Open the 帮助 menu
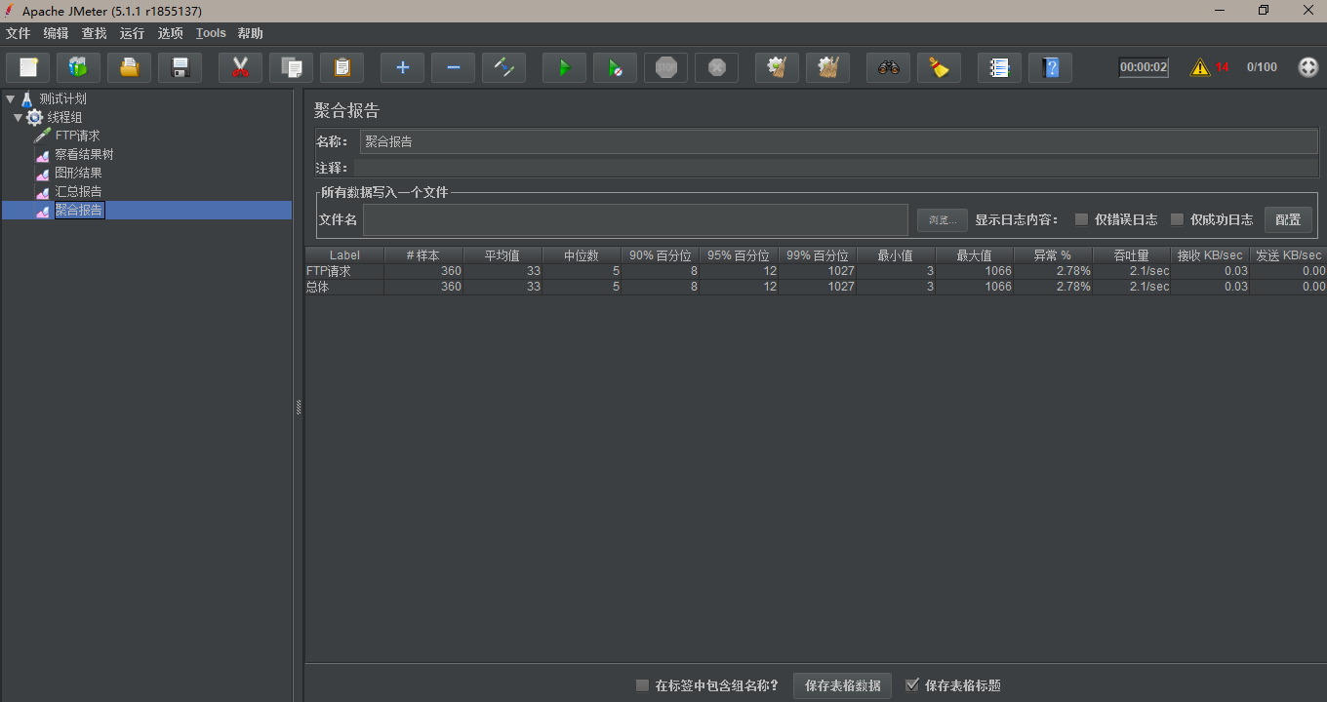This screenshot has width=1327, height=702. [x=250, y=33]
